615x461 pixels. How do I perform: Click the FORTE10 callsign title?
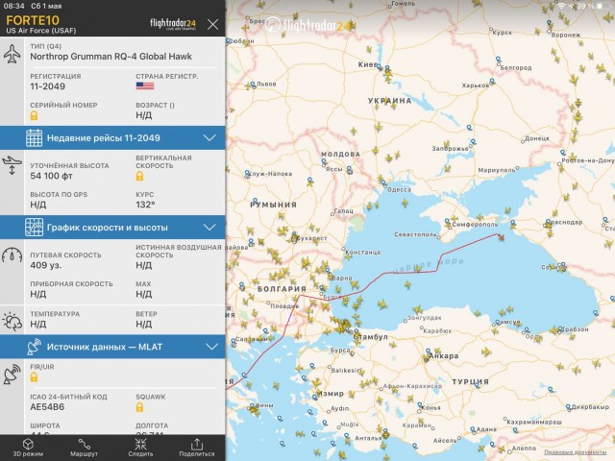(33, 20)
